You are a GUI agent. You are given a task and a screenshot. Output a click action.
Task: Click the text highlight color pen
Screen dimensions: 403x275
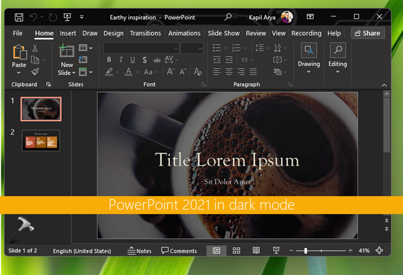click(109, 72)
